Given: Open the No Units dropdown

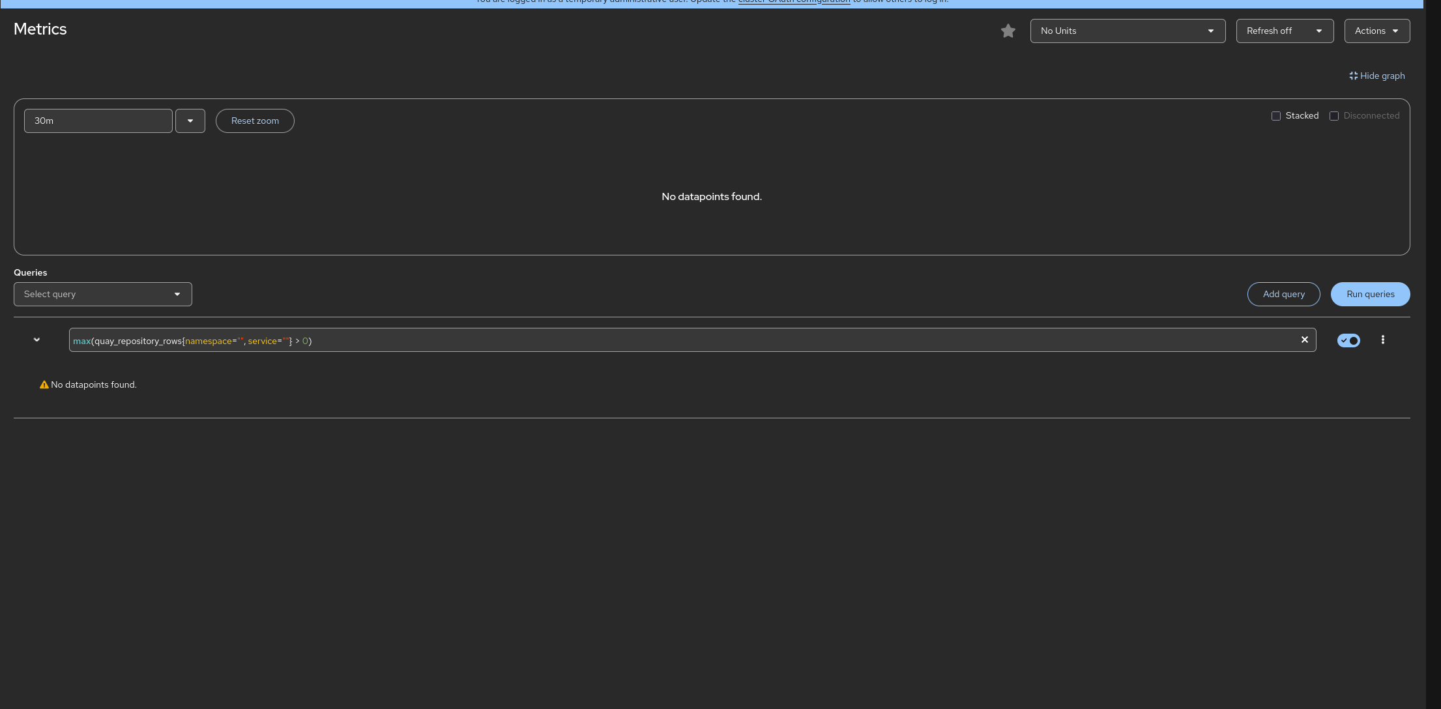Looking at the screenshot, I should [1127, 31].
